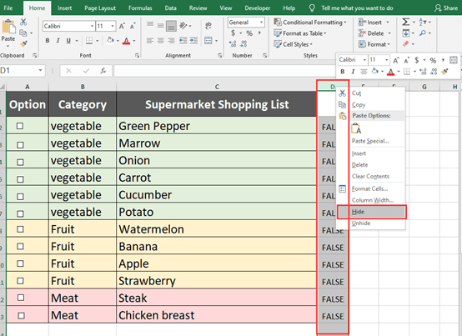
Task: Apply Comma Style in ribbon Number group
Action: [x=259, y=33]
